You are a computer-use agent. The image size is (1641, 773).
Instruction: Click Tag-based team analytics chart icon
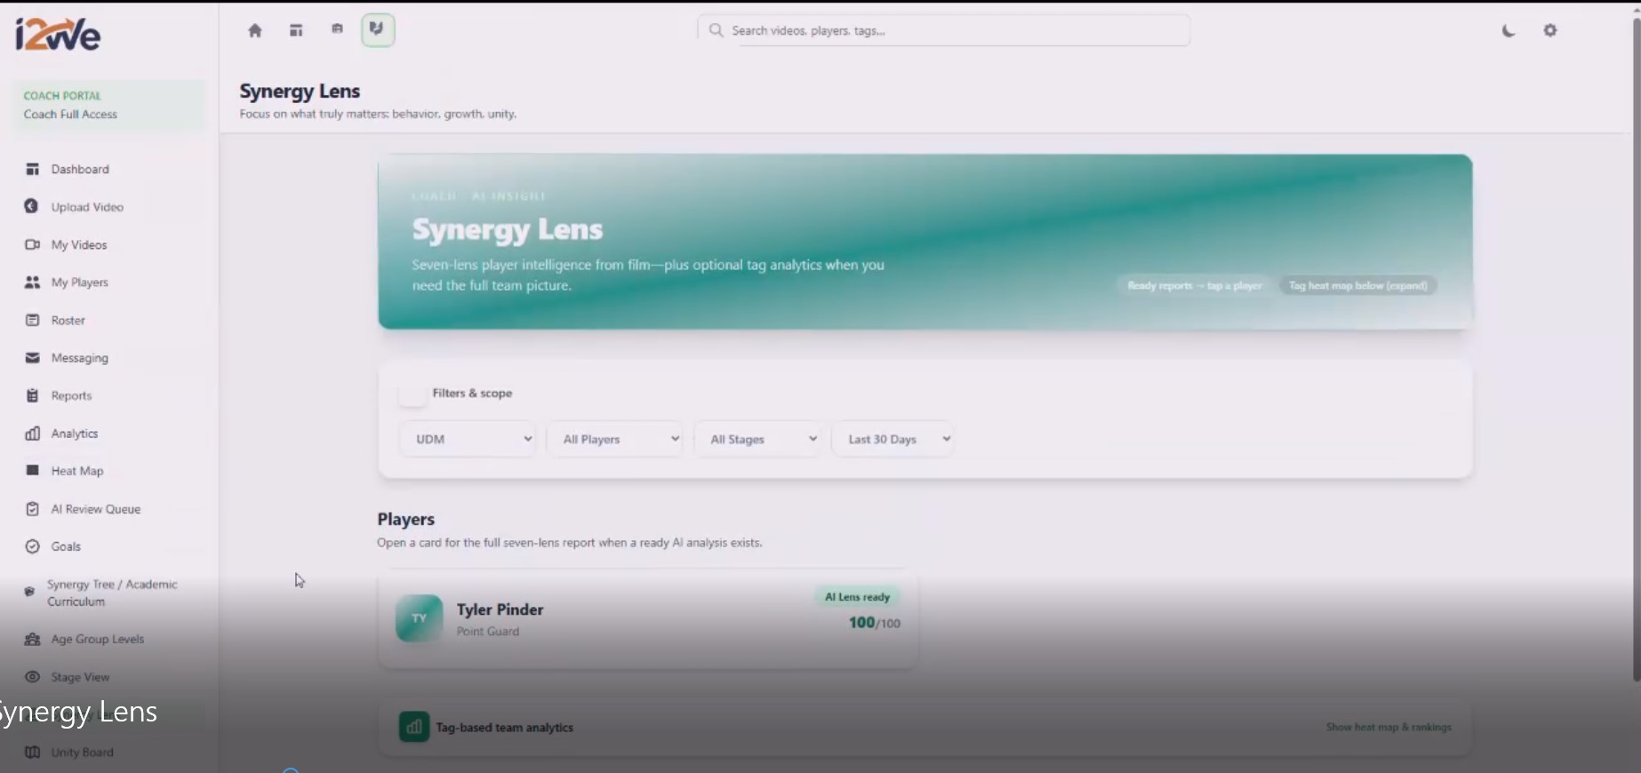coord(413,727)
